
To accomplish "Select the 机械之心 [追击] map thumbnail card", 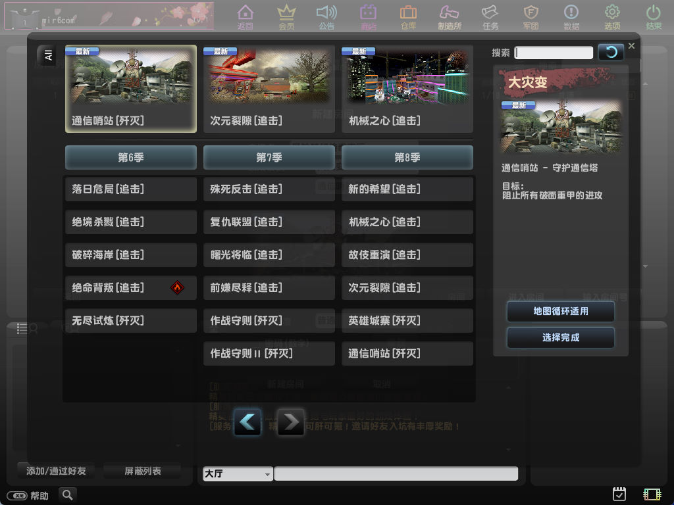I will tap(407, 89).
